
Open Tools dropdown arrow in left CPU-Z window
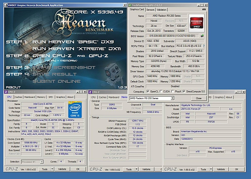52,169
